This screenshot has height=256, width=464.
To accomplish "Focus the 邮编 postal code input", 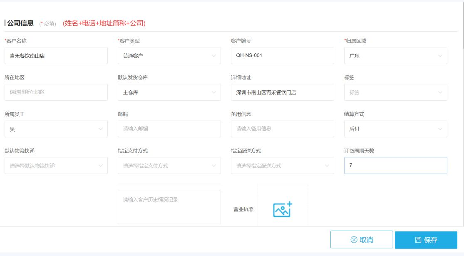I will click(x=169, y=129).
